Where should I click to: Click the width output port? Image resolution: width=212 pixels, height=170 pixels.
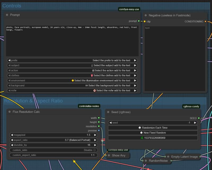click(99, 118)
